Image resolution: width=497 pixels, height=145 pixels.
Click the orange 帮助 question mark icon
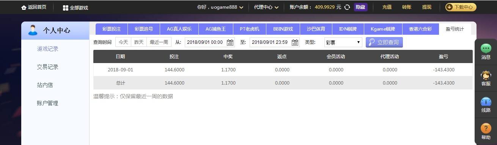click(x=486, y=128)
